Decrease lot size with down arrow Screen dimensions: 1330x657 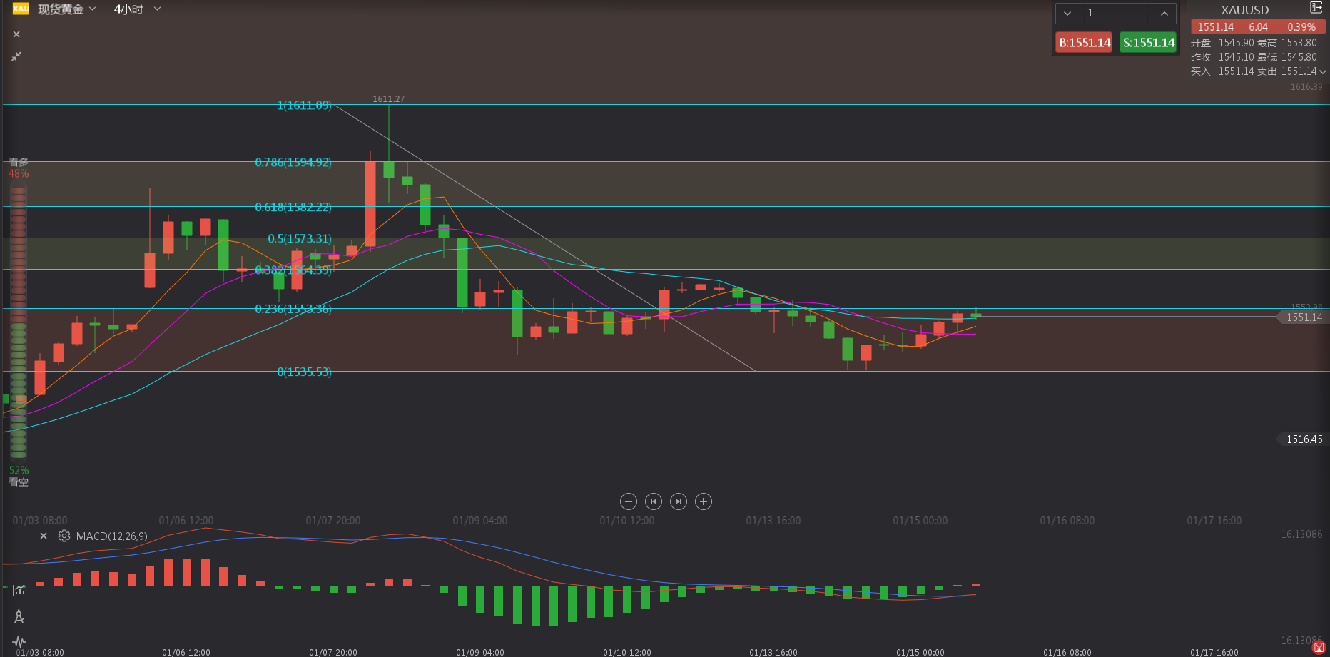click(x=1067, y=14)
